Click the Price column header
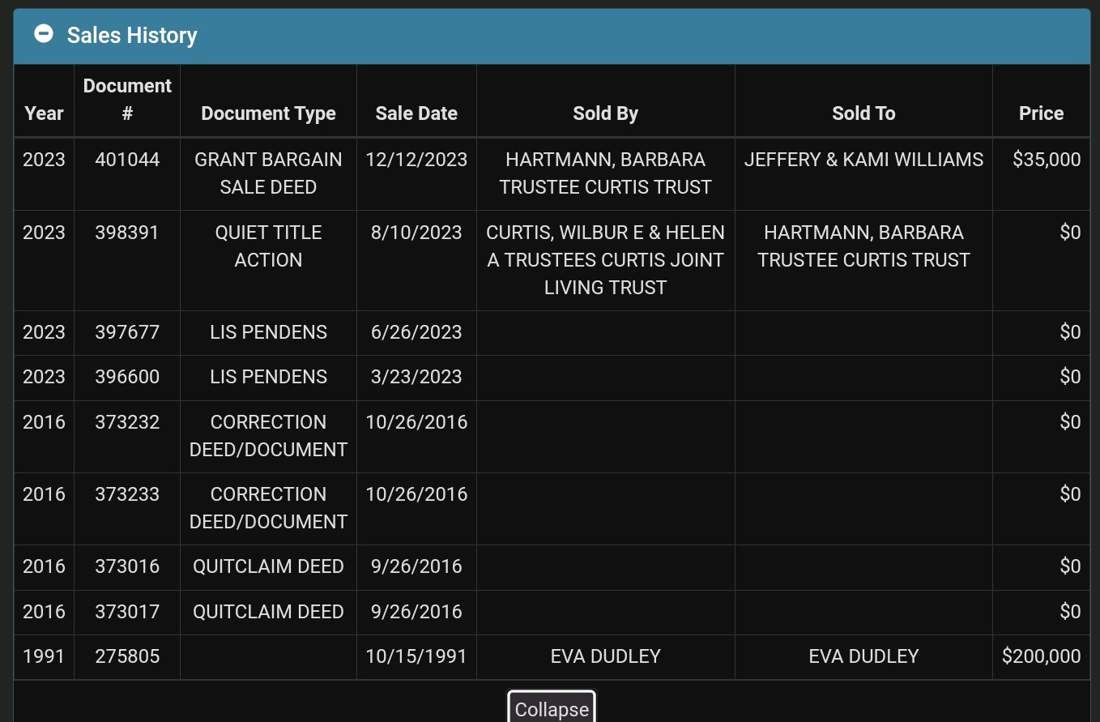 [1041, 113]
